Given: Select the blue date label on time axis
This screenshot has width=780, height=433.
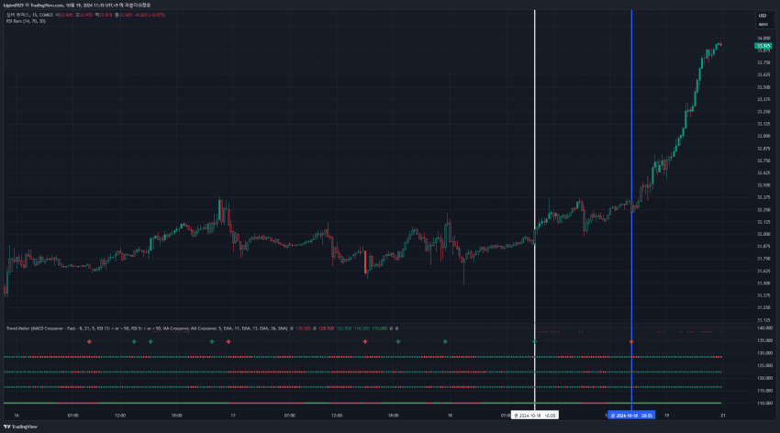Looking at the screenshot, I should coord(631,415).
